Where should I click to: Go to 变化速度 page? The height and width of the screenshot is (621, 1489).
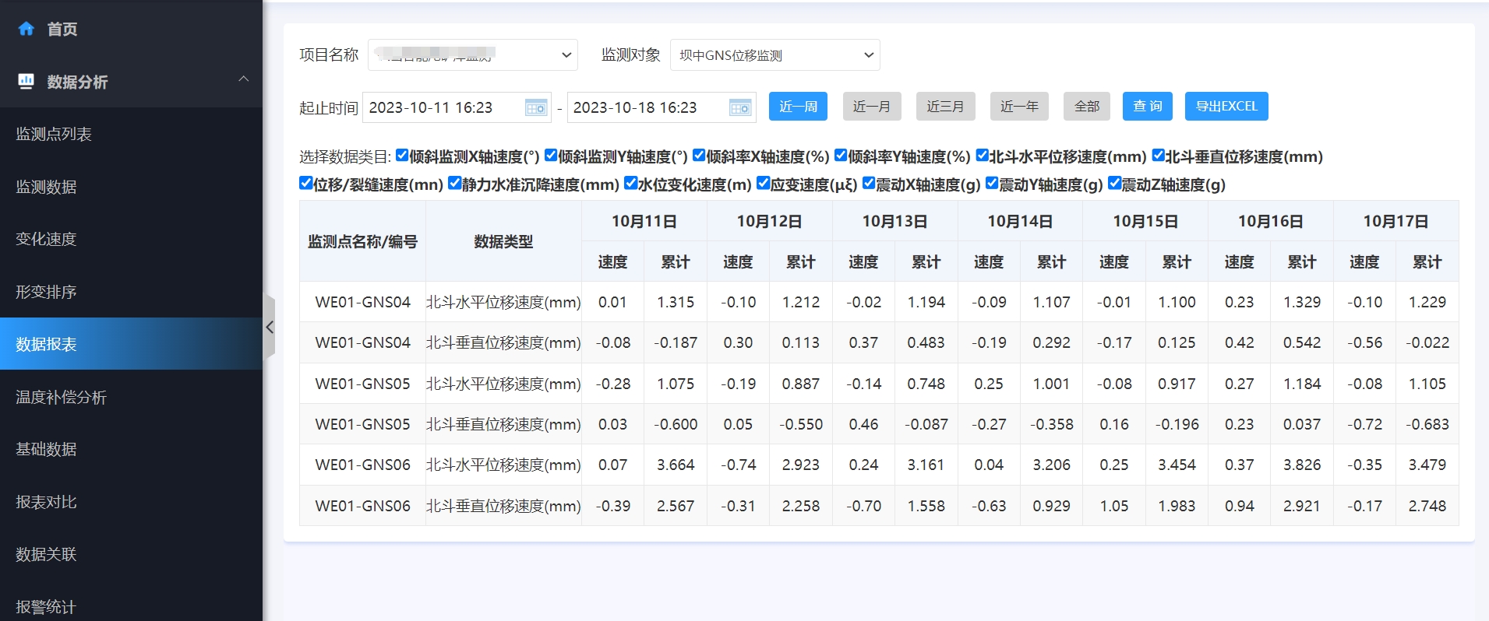(x=131, y=239)
